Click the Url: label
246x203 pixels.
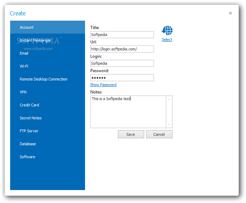93,42
